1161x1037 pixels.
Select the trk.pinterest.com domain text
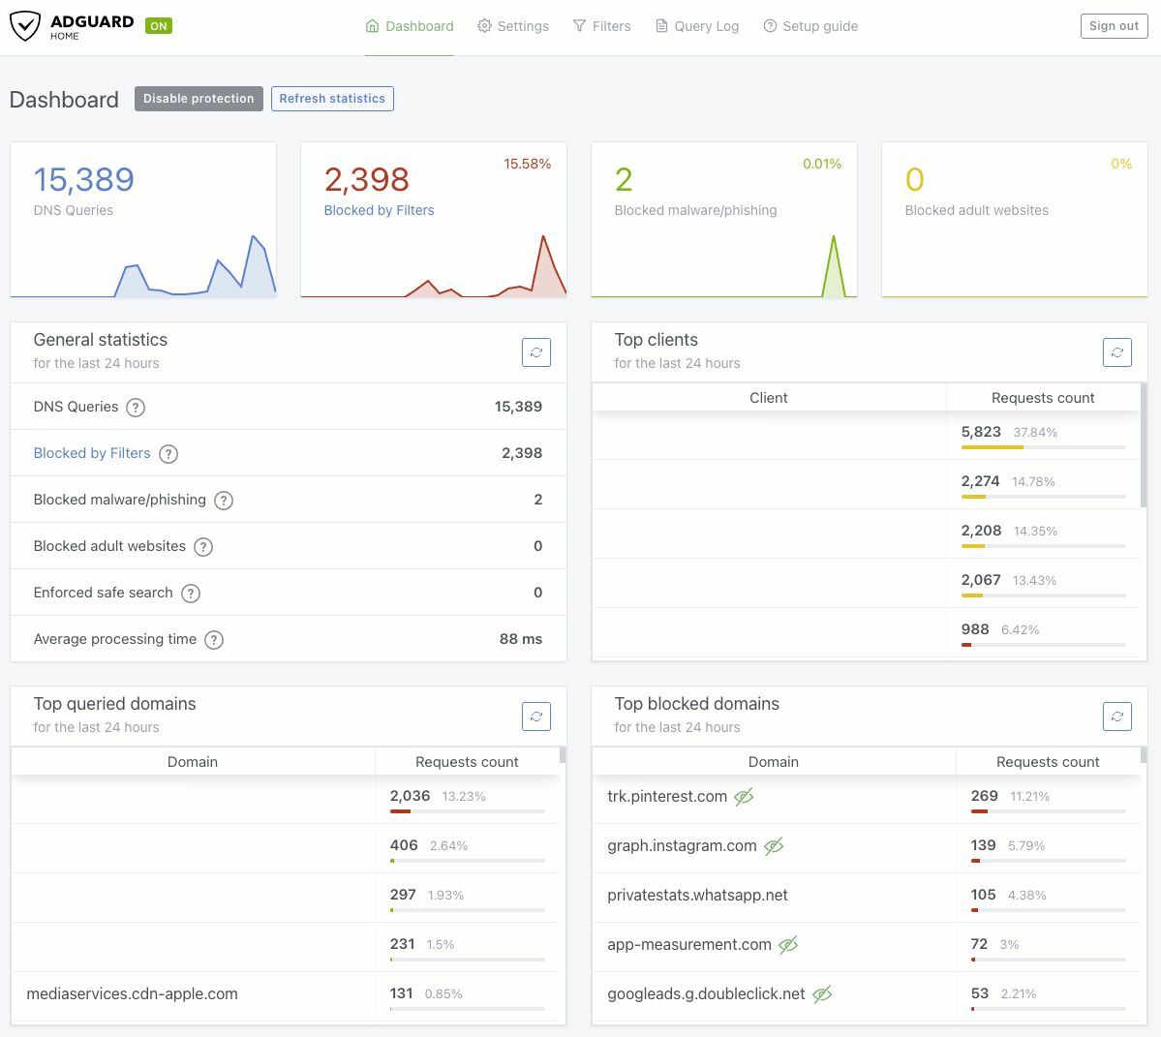(x=667, y=797)
